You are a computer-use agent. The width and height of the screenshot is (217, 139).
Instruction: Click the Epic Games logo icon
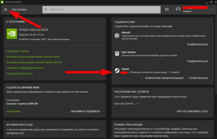point(117,53)
